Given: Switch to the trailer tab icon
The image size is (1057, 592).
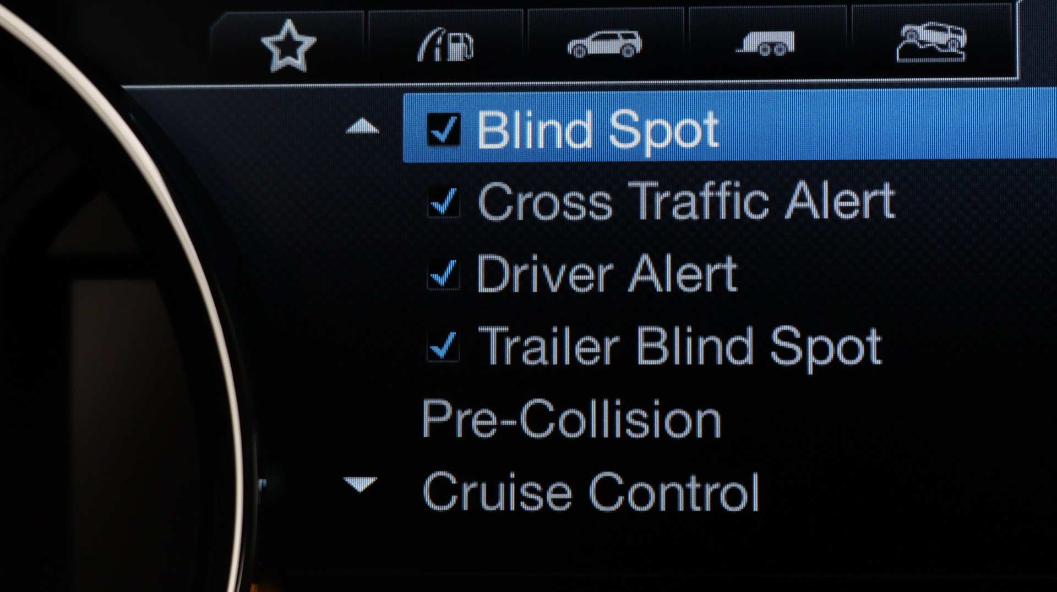Looking at the screenshot, I should (766, 44).
